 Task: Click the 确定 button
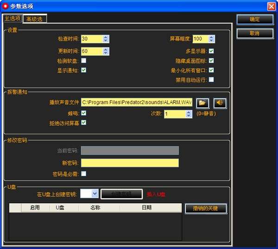click(255, 19)
